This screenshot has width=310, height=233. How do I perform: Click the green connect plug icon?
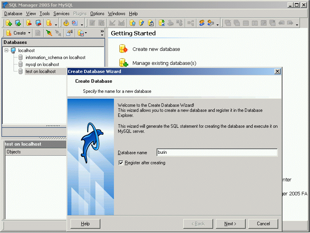49,33
